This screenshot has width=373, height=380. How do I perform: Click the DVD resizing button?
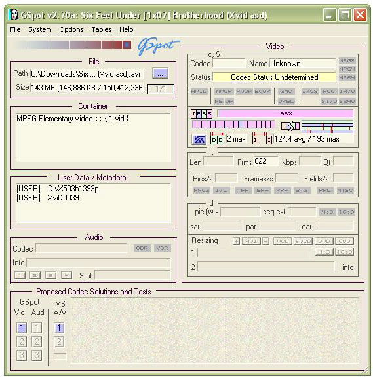(x=324, y=241)
